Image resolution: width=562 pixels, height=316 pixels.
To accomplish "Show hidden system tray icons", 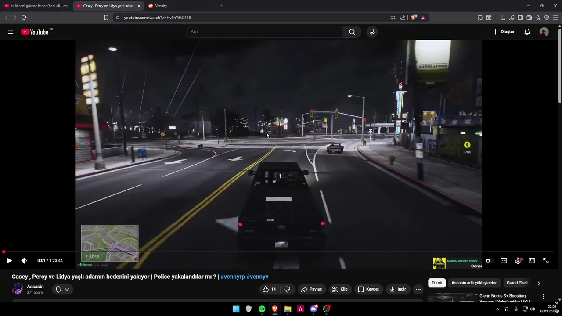I will coord(497,309).
